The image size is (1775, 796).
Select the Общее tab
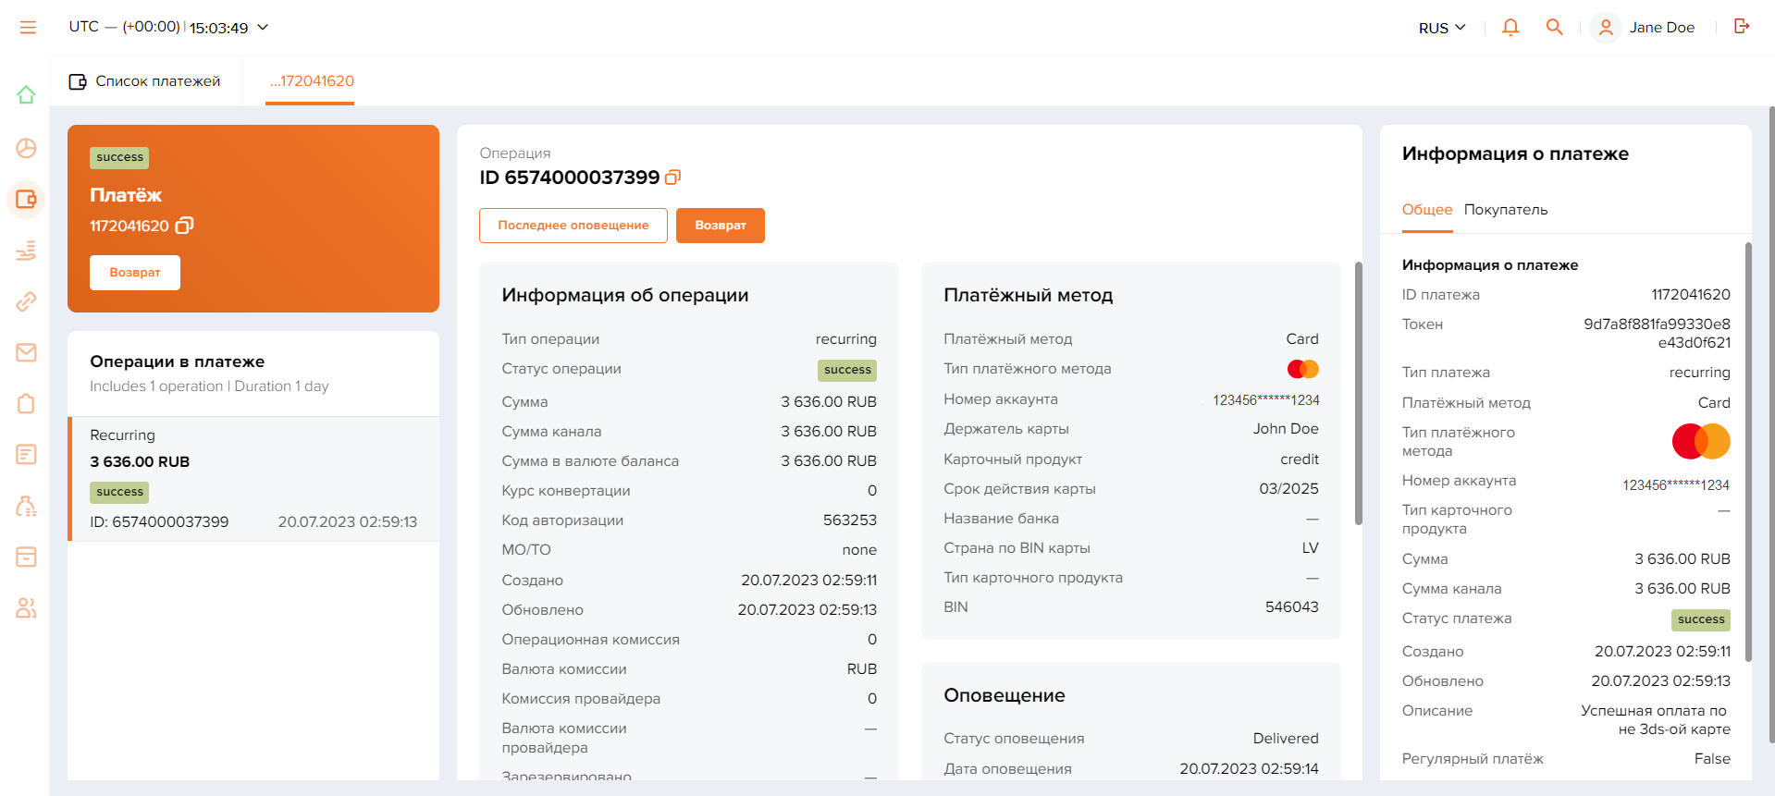click(1427, 210)
